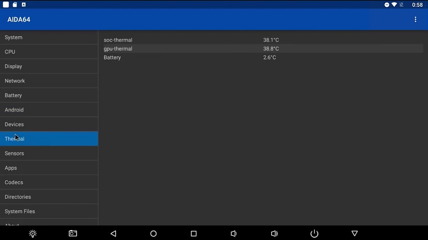Open Recent Apps with the square icon
Image resolution: width=428 pixels, height=240 pixels.
click(193, 234)
